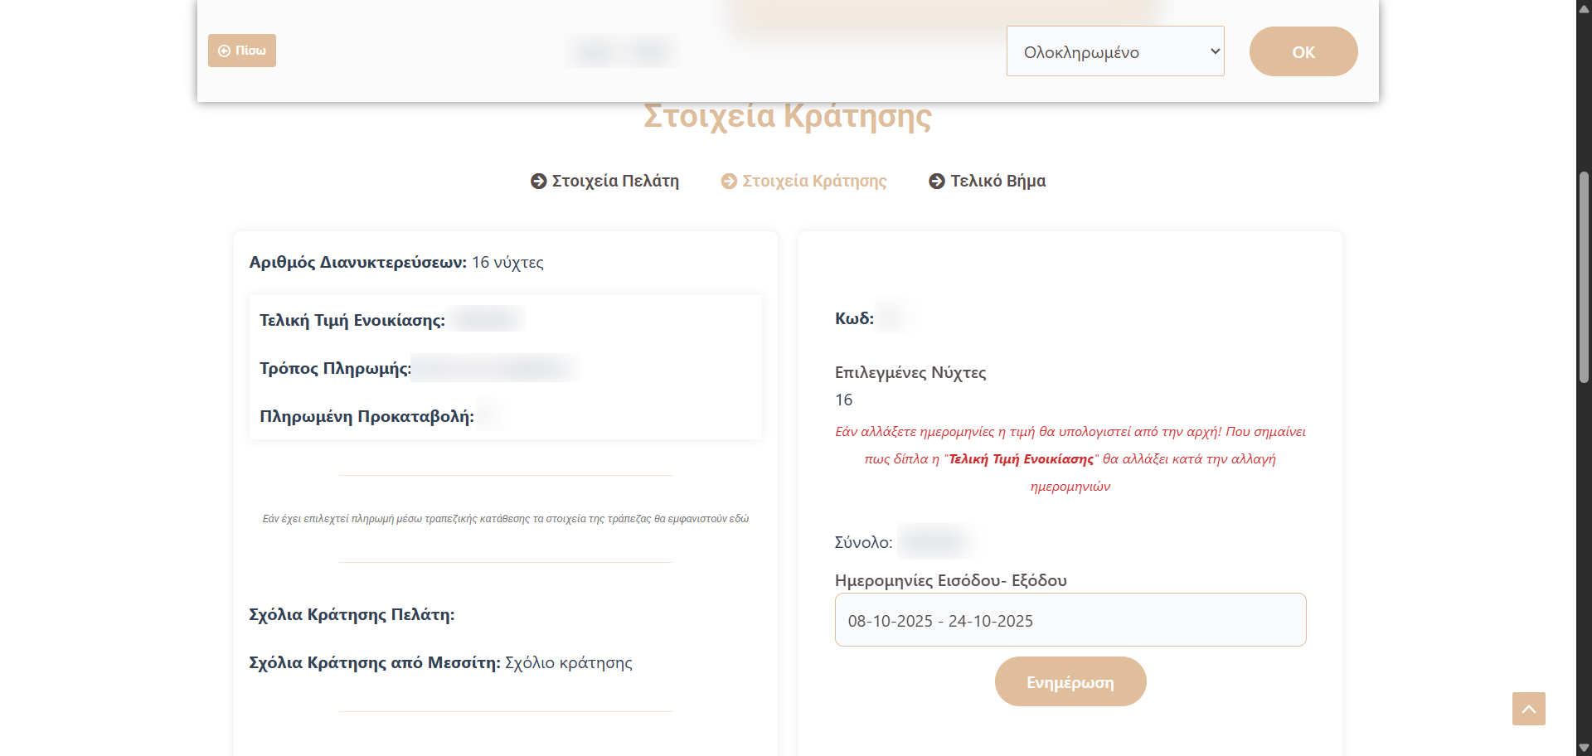Click the large Στοιχεία Κράτησης page heading
Screen dimensions: 1592x756
787,117
